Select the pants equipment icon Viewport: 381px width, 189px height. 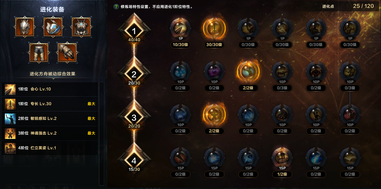pos(39,53)
